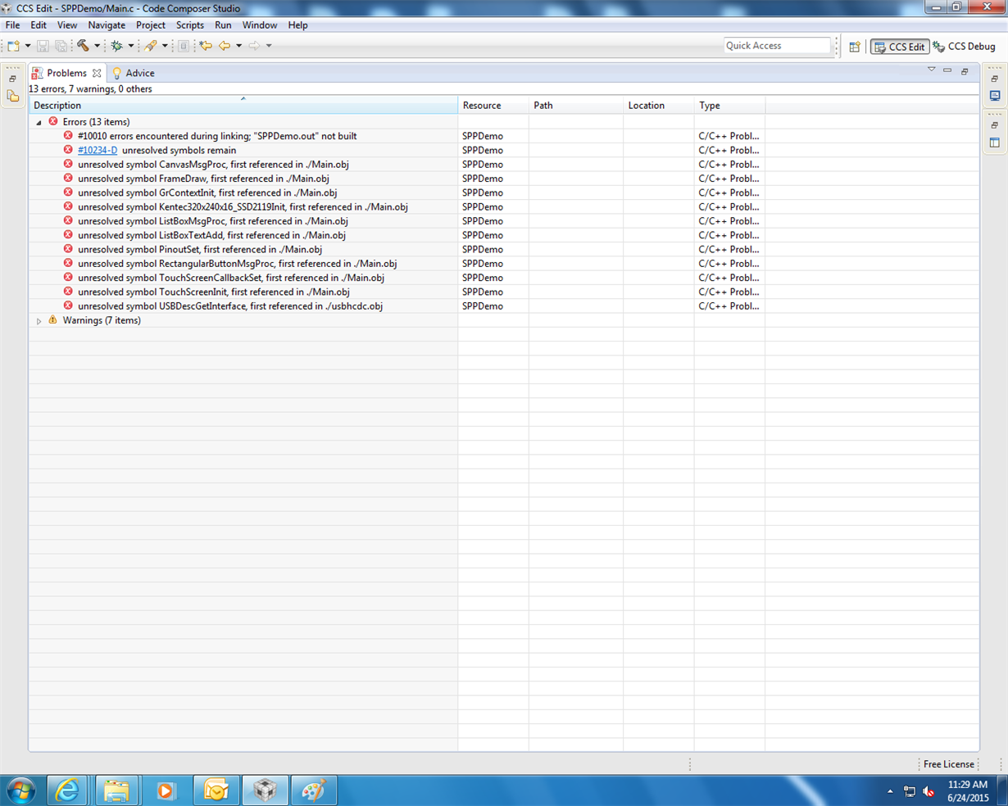Open the Help menu
Viewport: 1008px width, 806px height.
tap(298, 25)
